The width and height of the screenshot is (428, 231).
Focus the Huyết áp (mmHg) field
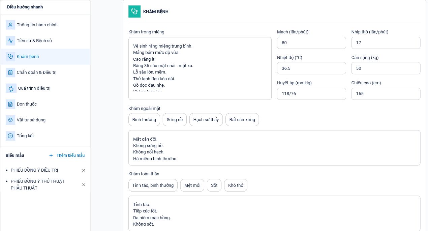point(311,94)
